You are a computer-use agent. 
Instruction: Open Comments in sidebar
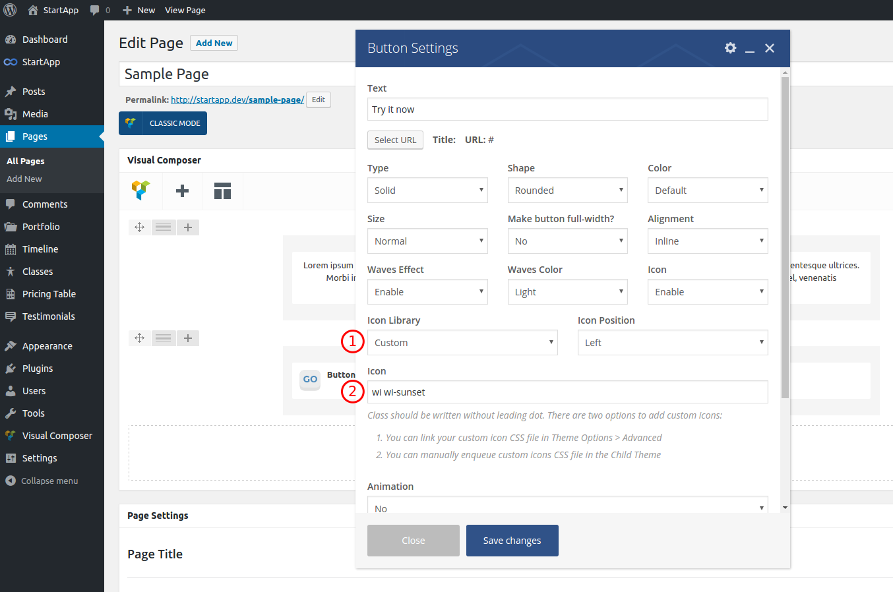pyautogui.click(x=52, y=204)
